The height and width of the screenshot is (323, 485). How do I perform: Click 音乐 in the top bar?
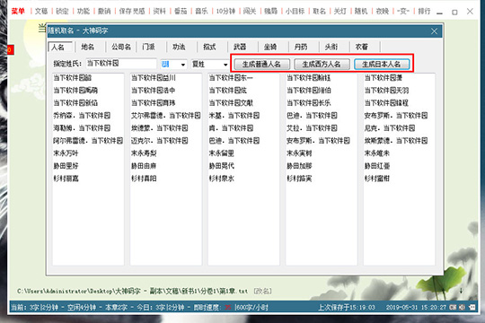click(x=202, y=11)
